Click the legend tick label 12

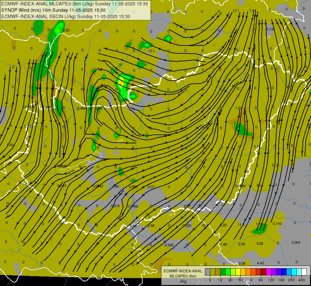[220, 280]
